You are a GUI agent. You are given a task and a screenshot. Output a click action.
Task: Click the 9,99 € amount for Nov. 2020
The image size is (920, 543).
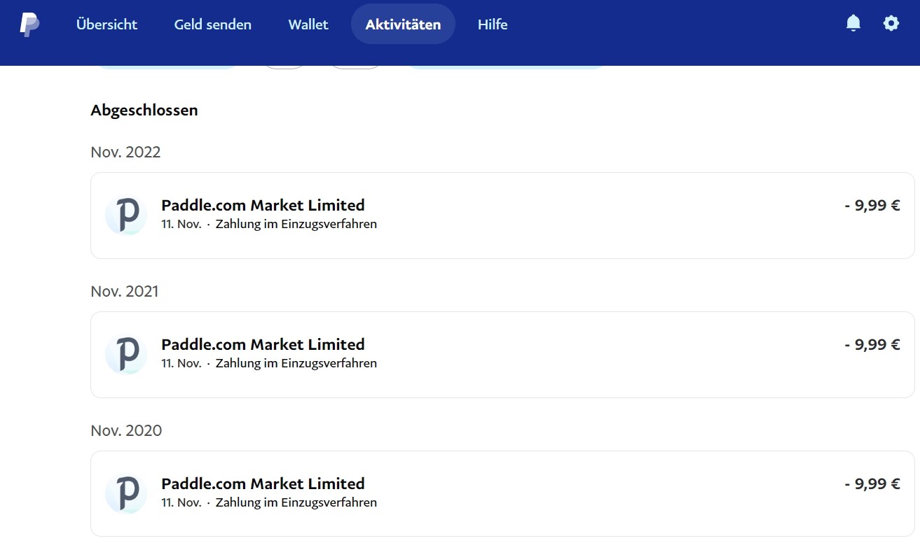pos(872,484)
